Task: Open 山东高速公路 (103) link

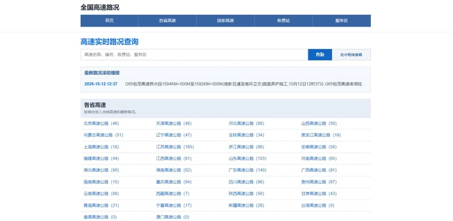Action: pos(247,158)
